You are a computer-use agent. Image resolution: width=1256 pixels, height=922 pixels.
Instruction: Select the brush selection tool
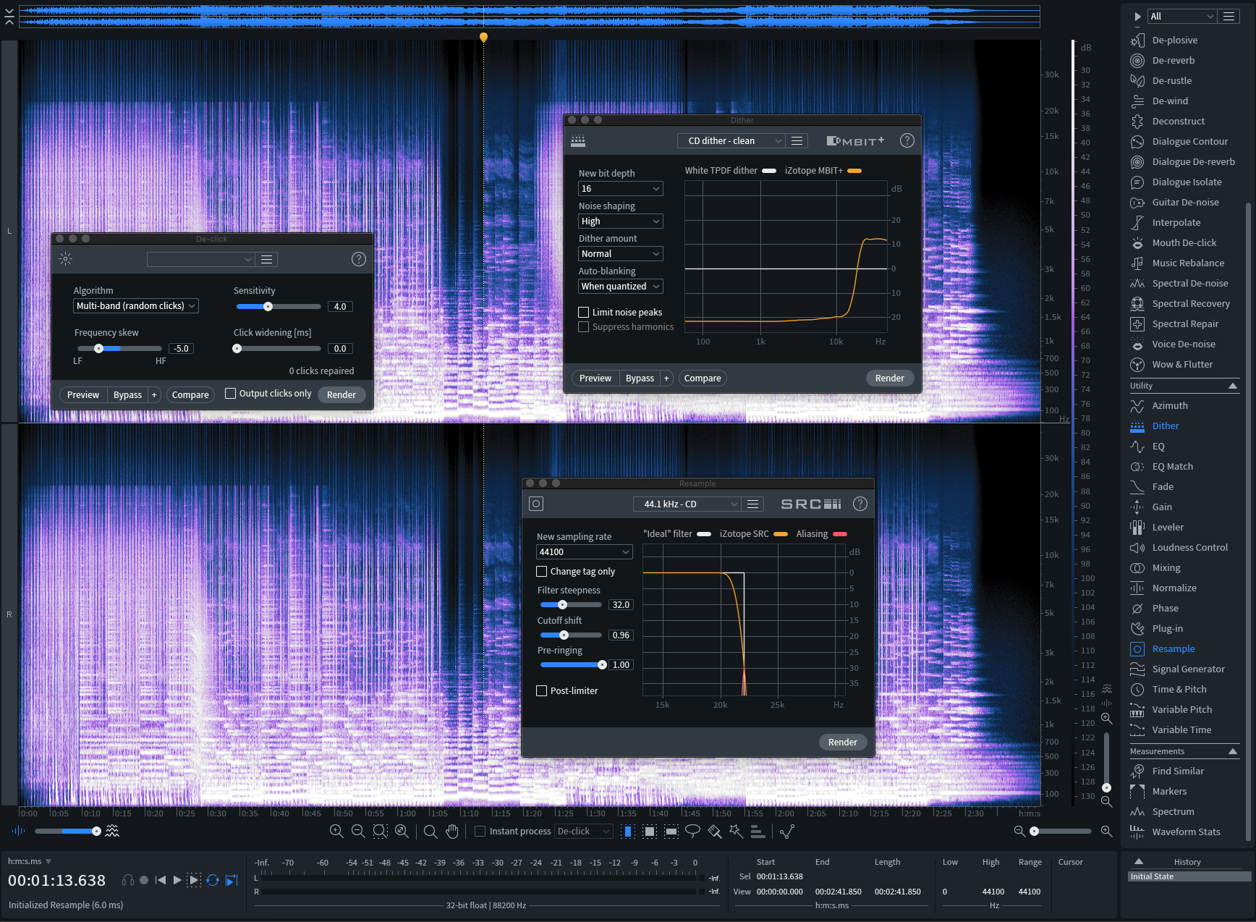[x=715, y=832]
